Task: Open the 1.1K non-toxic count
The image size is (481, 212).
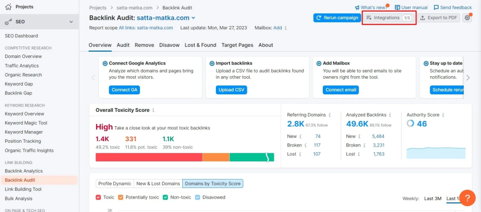Action: point(168,139)
